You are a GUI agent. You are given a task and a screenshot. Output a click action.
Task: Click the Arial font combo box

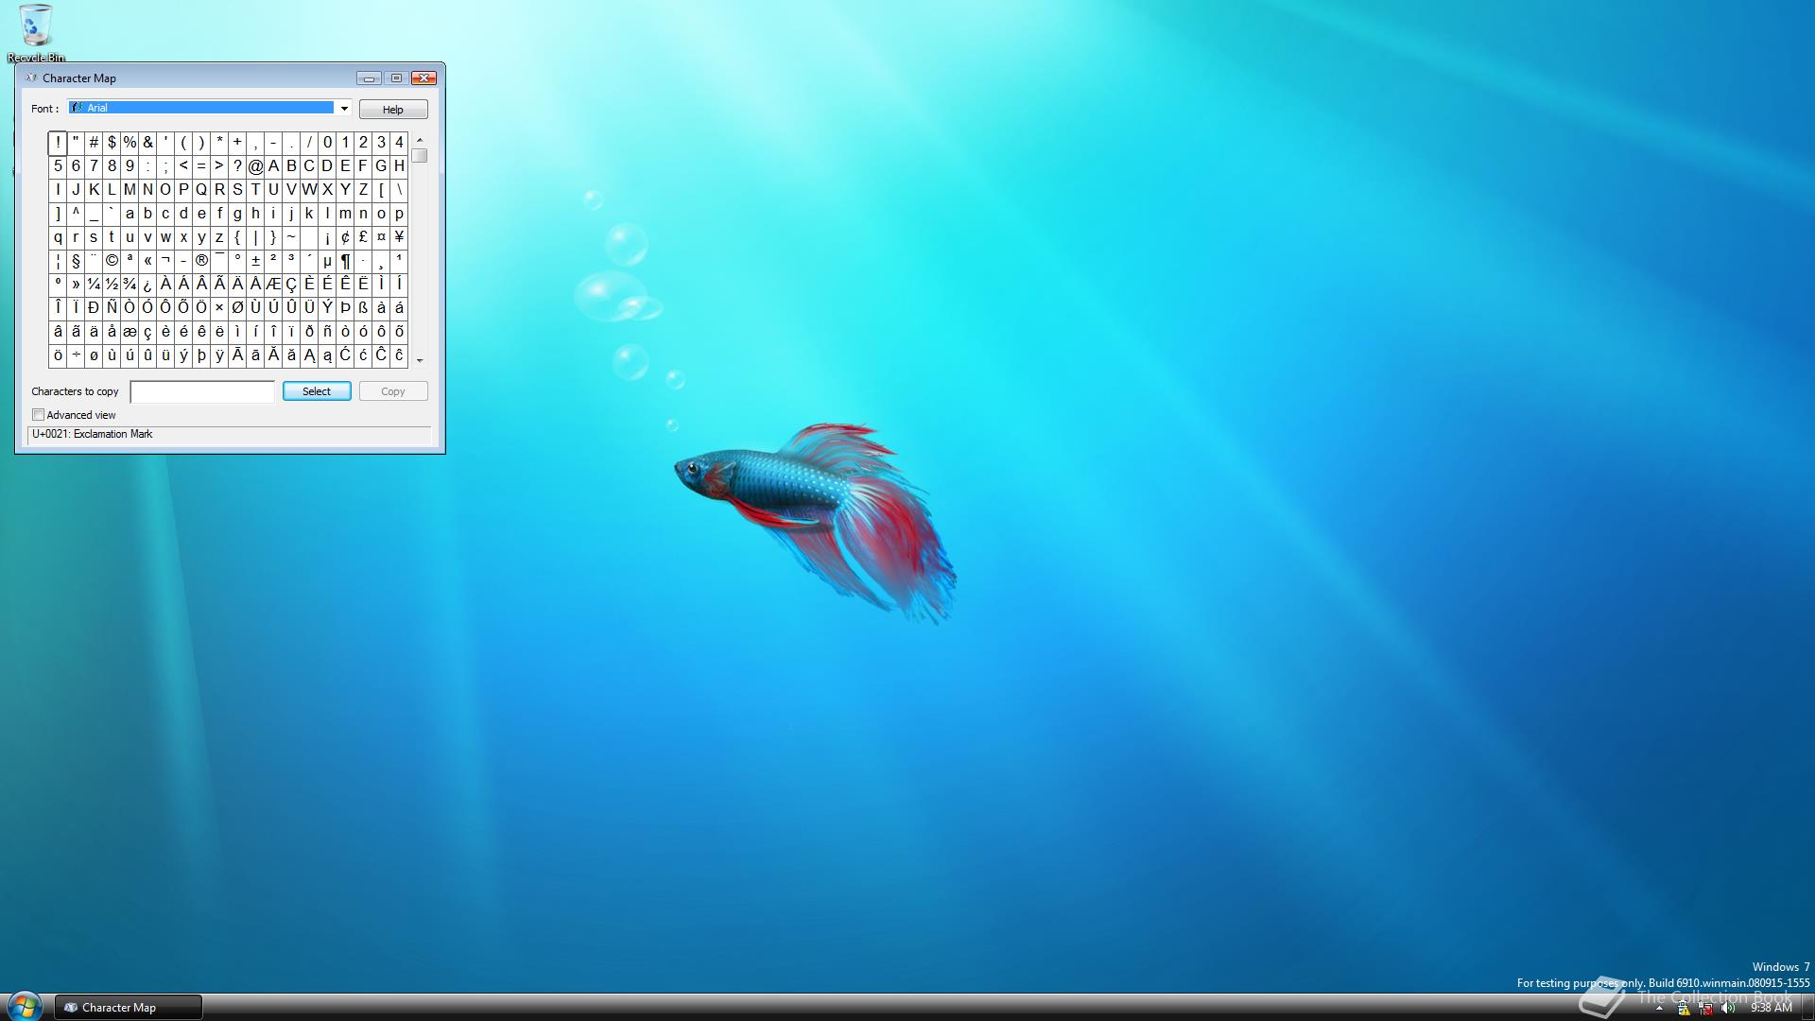[x=210, y=109]
